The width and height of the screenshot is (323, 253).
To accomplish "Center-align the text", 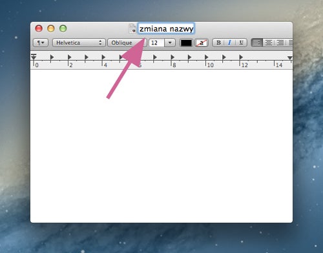I will [x=268, y=43].
